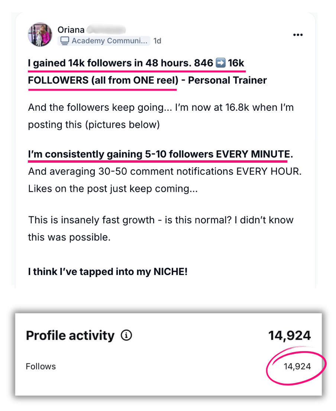
Task: Open Oriana's profile picture
Action: tap(40, 35)
